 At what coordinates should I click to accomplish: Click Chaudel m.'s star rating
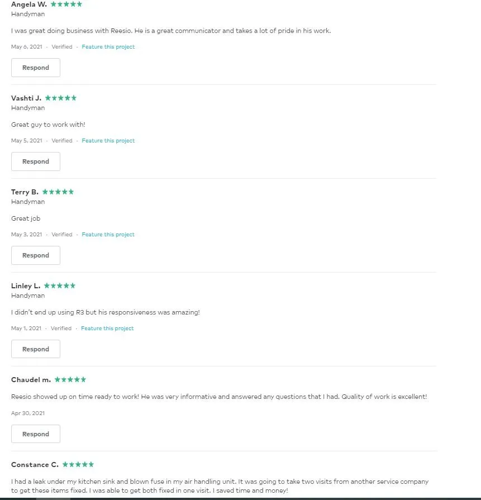(x=70, y=379)
